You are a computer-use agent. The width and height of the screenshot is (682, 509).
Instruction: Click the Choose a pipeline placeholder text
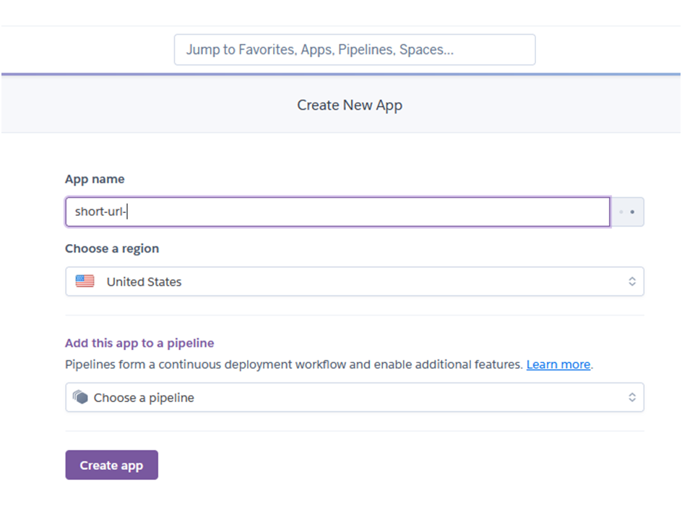click(144, 398)
